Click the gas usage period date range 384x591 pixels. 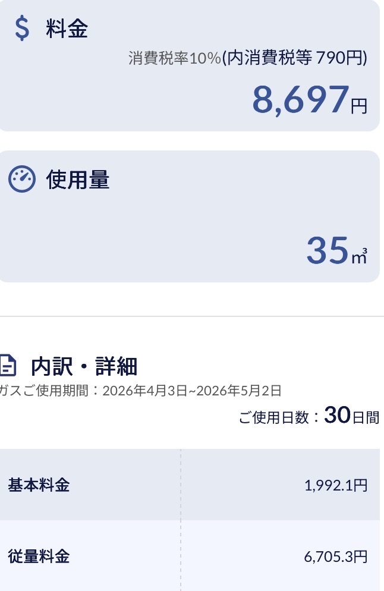click(x=192, y=391)
